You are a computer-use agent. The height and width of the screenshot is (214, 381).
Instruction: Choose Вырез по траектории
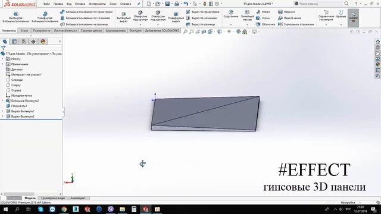pyautogui.click(x=202, y=12)
